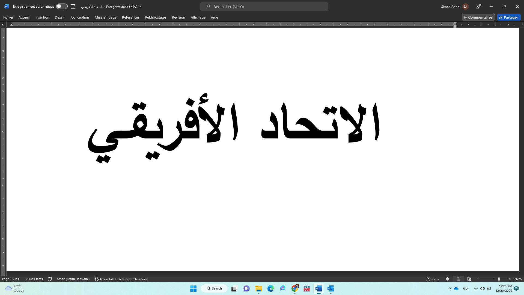Click the pen ribbon-display icon near account

(x=478, y=7)
